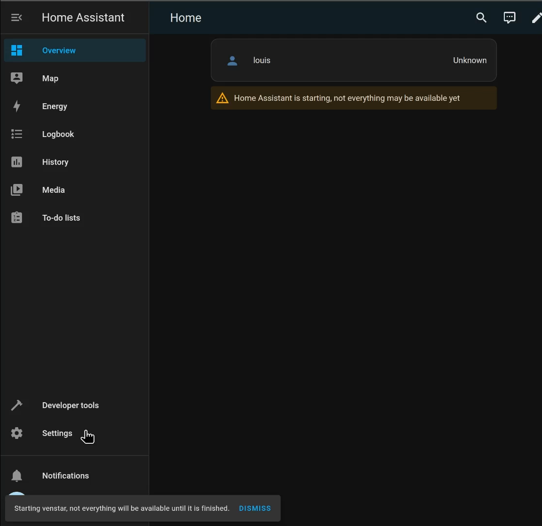Click the Starting venstar message text
Image resolution: width=542 pixels, height=526 pixels.
(122, 508)
